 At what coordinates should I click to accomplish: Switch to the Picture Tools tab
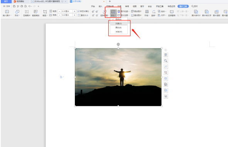point(183,6)
